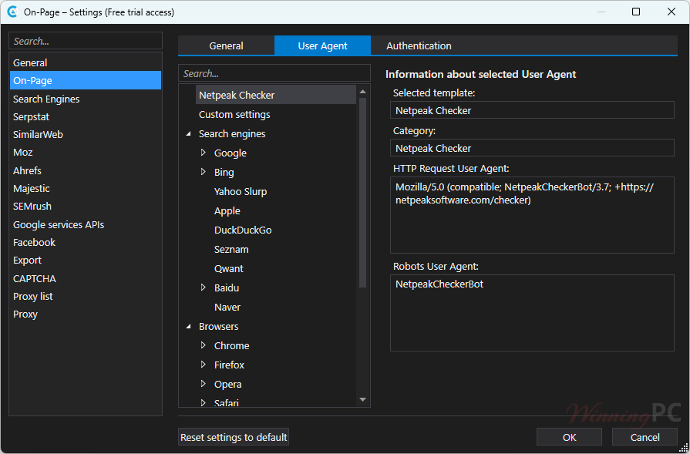Expand the Chrome browser node
This screenshot has height=454, width=690.
204,345
